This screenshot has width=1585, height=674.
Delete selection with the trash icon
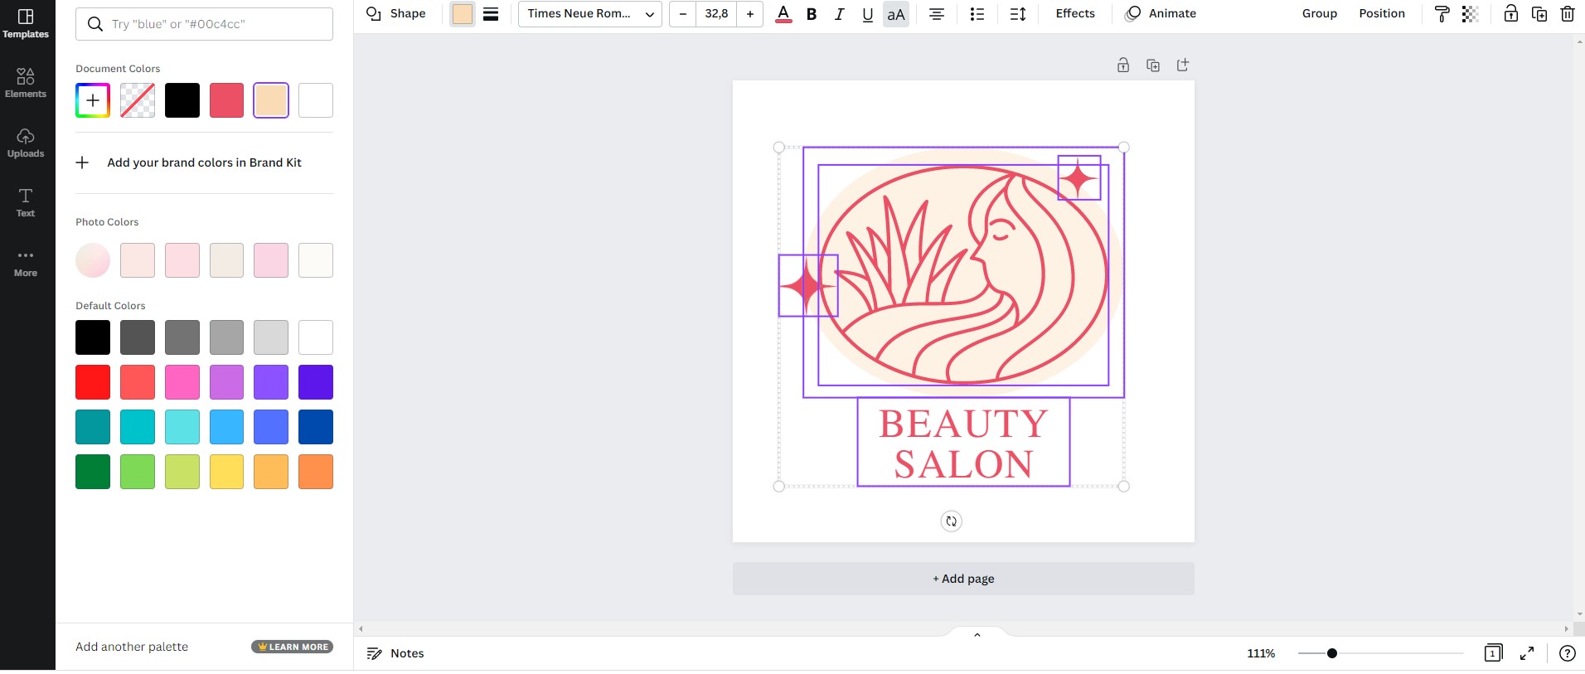1567,14
